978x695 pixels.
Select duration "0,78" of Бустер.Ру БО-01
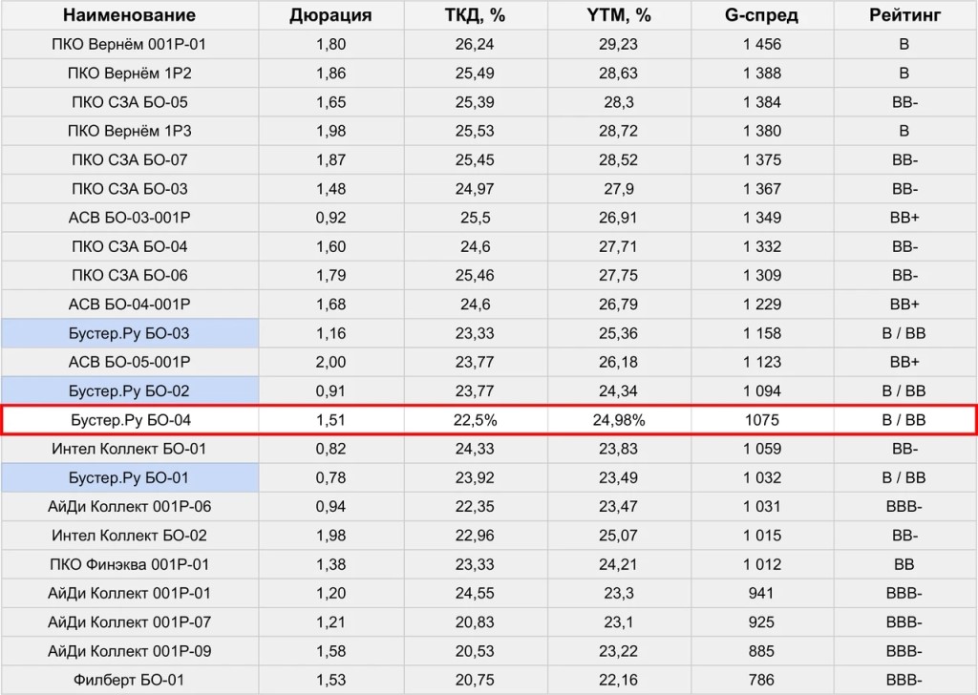tap(330, 477)
